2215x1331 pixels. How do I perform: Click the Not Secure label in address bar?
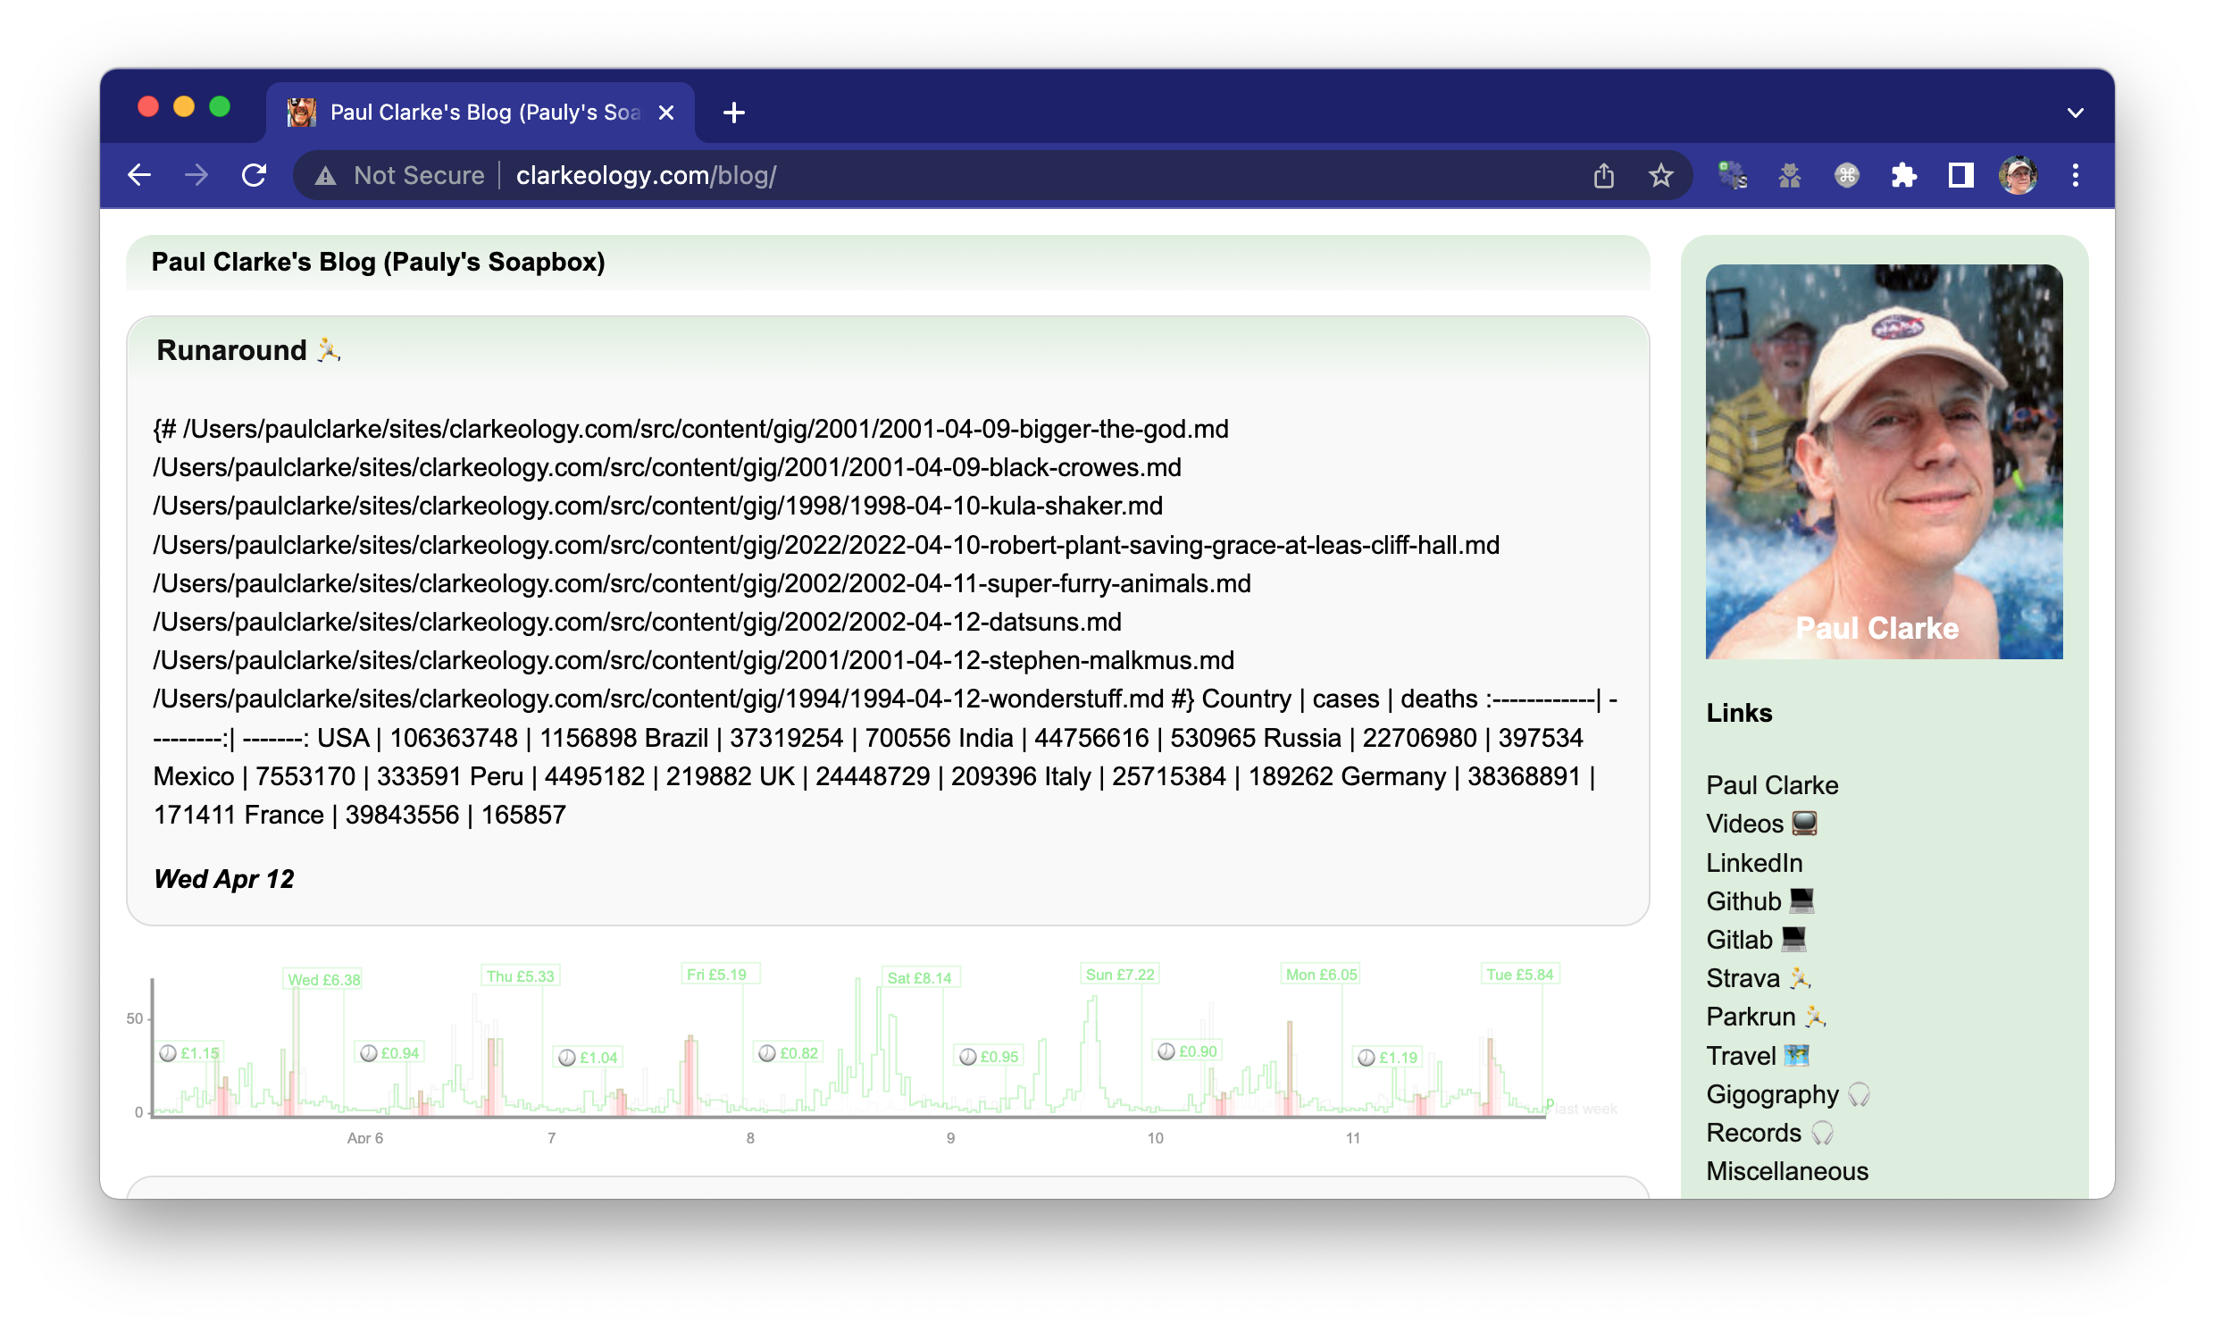[419, 175]
